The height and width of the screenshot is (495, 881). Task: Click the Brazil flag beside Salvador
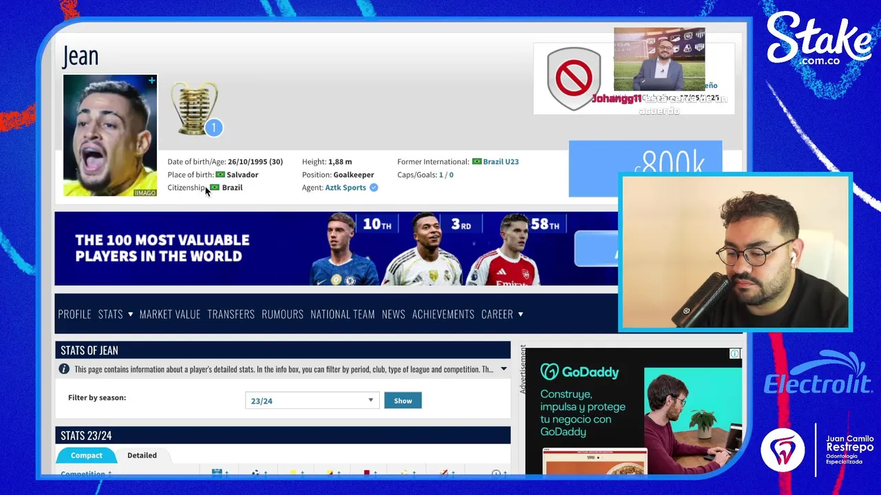pyautogui.click(x=220, y=175)
